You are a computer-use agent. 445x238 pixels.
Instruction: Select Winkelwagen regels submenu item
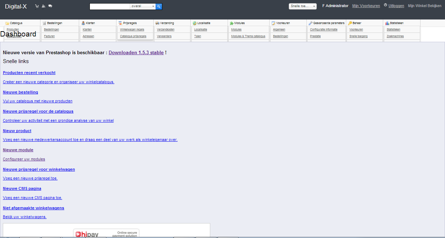point(132,29)
